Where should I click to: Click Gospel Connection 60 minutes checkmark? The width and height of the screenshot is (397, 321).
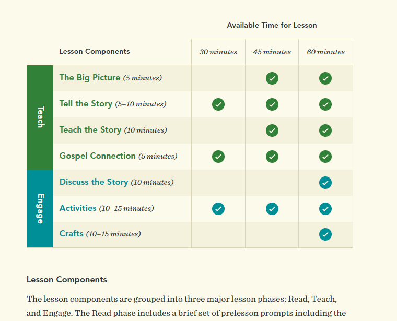pyautogui.click(x=325, y=157)
